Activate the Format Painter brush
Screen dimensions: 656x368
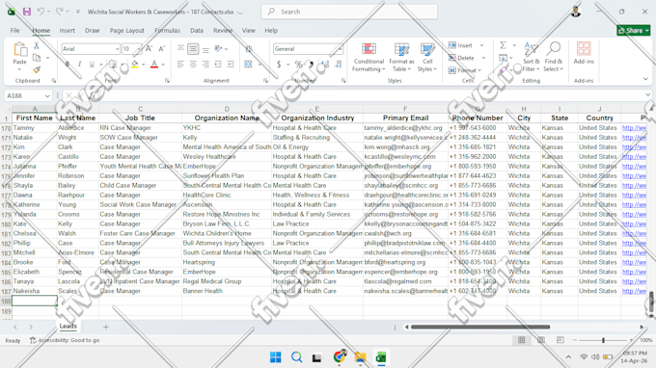(37, 69)
